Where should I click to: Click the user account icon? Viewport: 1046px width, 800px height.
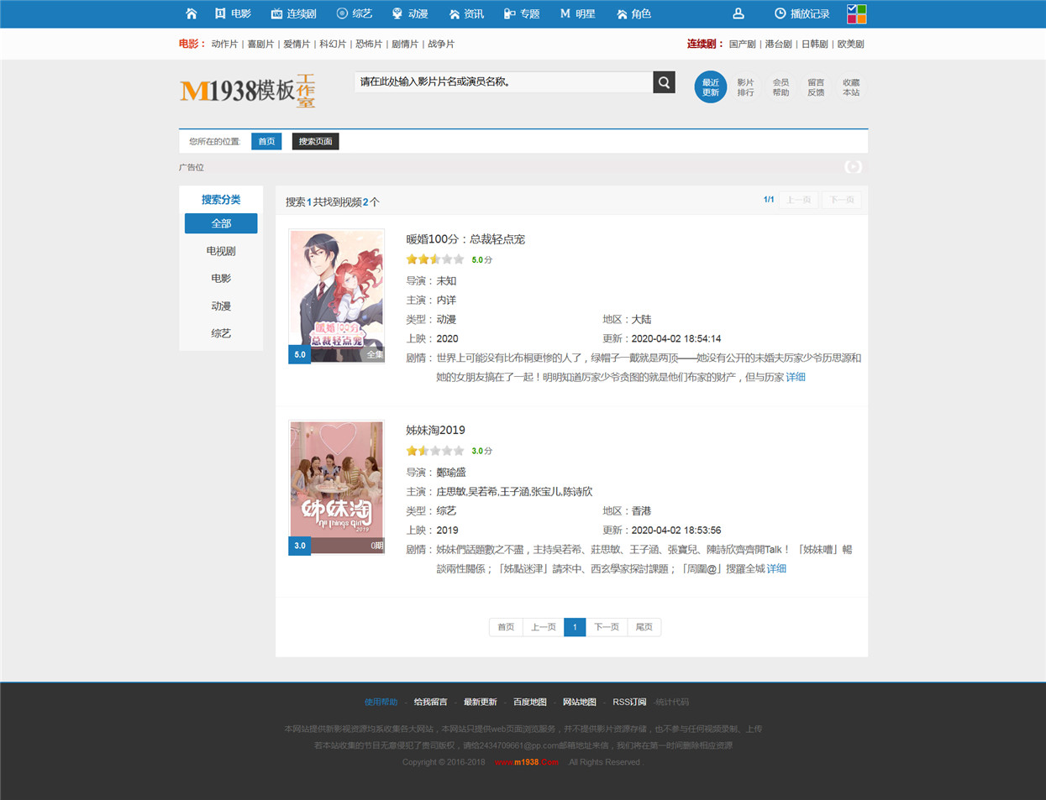point(738,13)
